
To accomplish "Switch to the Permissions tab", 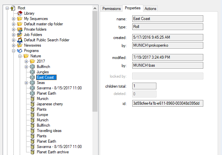I will click(x=112, y=9).
